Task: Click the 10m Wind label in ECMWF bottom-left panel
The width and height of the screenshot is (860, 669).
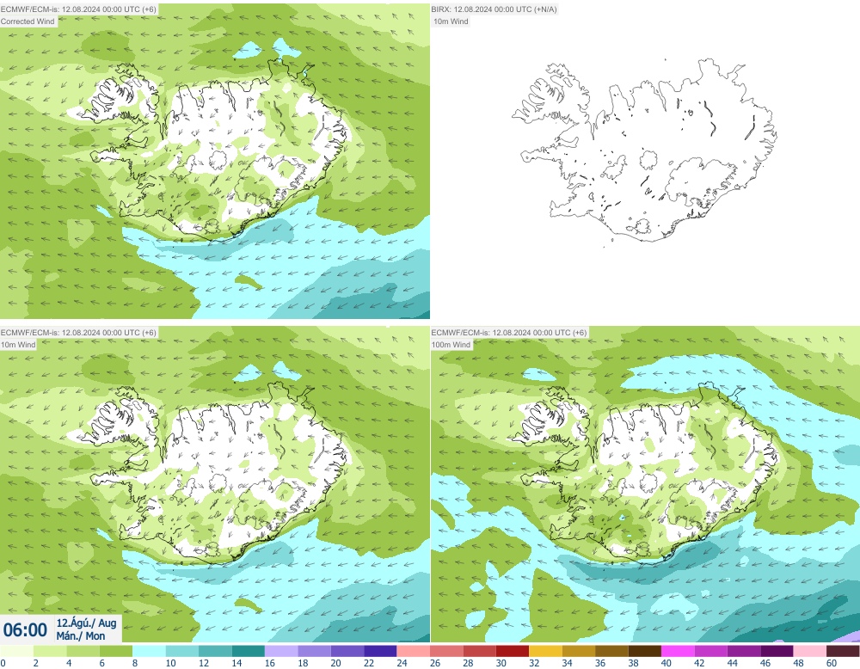Action: (19, 344)
